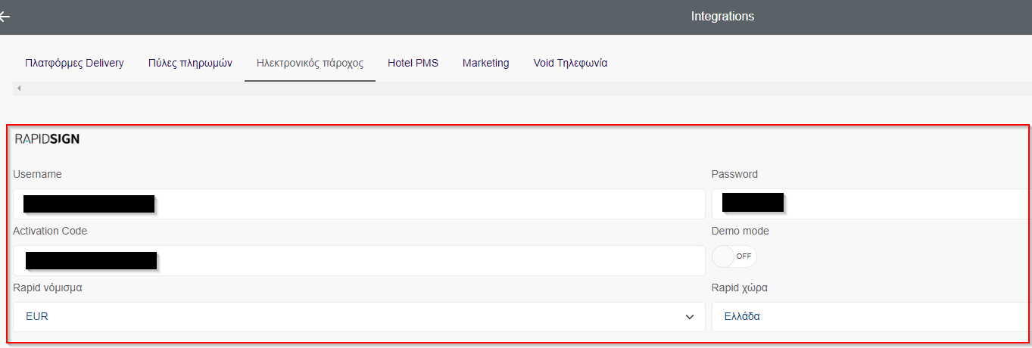Click the Username input field
Screen dimensions: 1032x348
click(359, 204)
